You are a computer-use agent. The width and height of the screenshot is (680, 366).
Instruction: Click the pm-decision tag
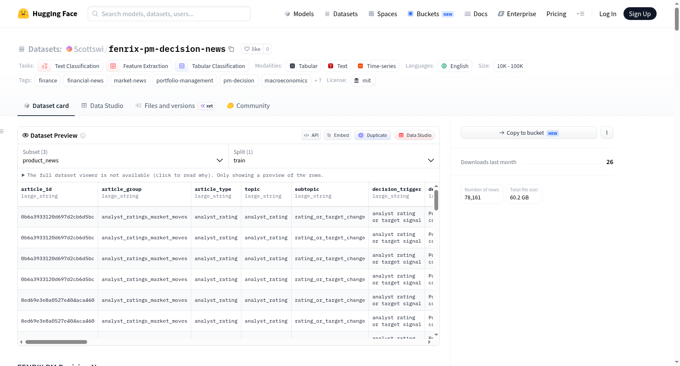coord(239,80)
